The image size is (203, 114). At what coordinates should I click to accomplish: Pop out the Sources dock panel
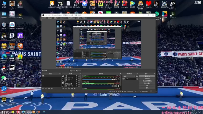pyautogui.click(x=80, y=74)
